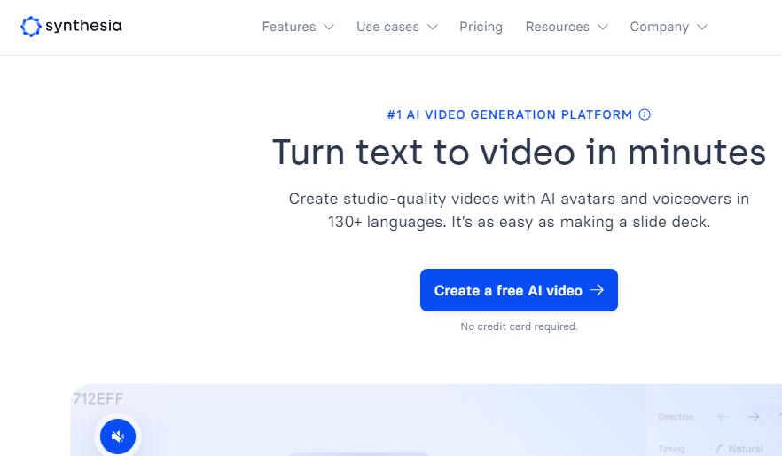782x456 pixels.
Task: Click Create a free AI video
Action: click(x=508, y=290)
